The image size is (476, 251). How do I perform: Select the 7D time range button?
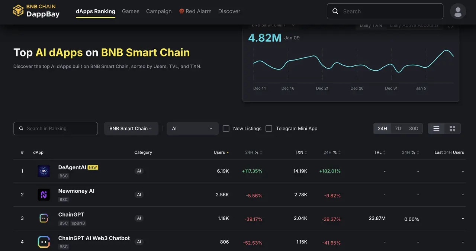coord(398,128)
